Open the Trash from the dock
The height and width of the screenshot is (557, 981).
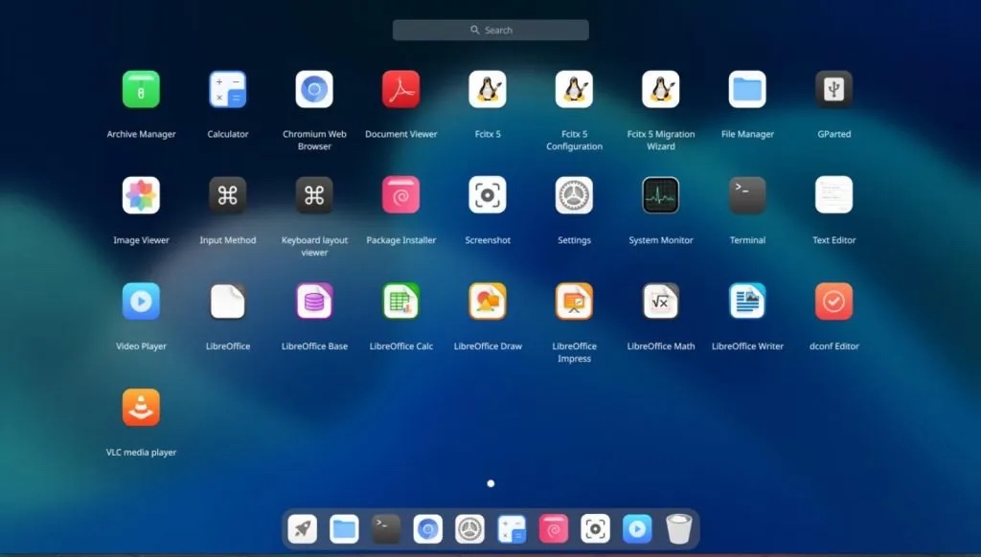pos(679,528)
